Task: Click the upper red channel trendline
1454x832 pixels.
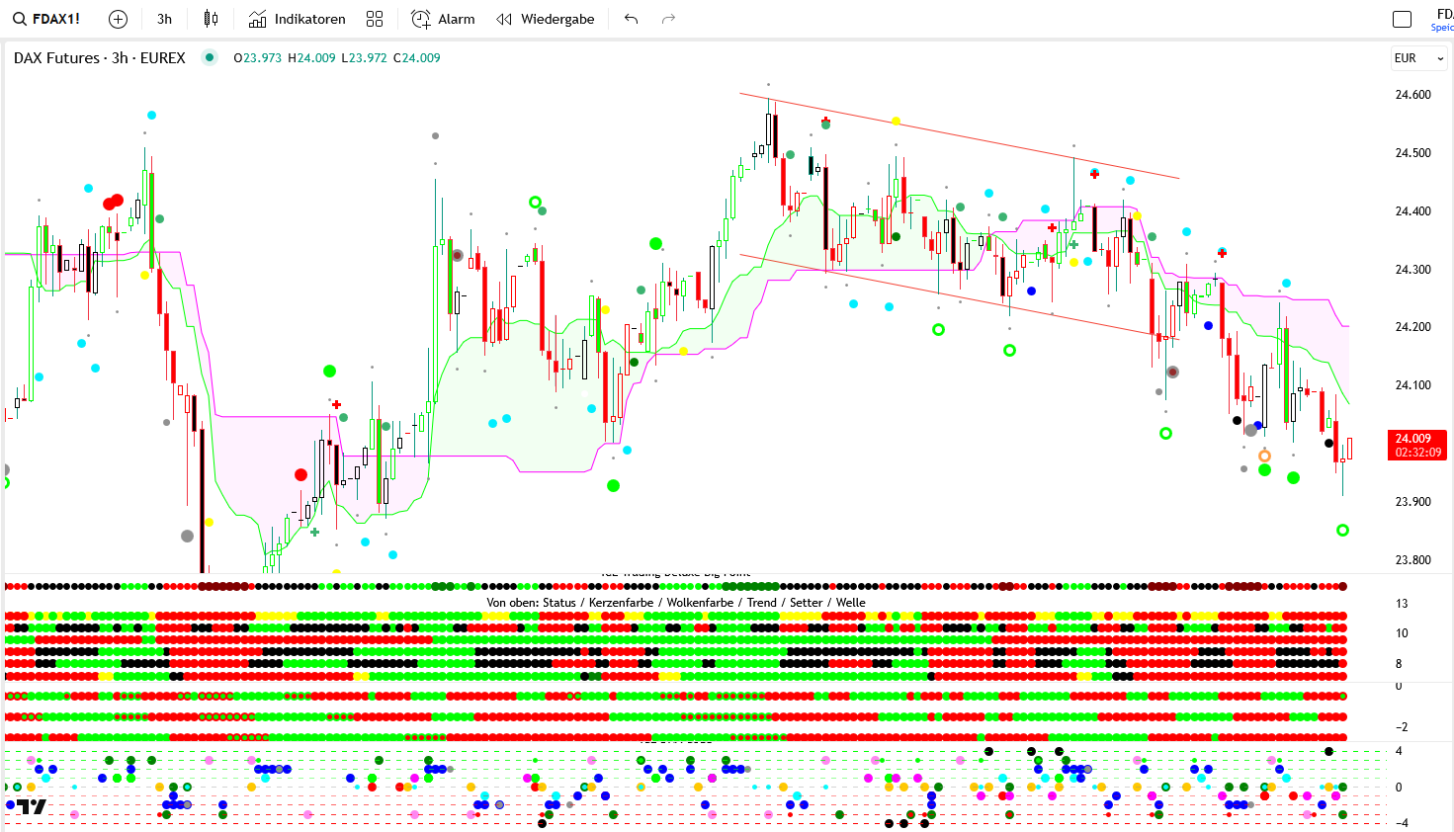Action: 959,135
